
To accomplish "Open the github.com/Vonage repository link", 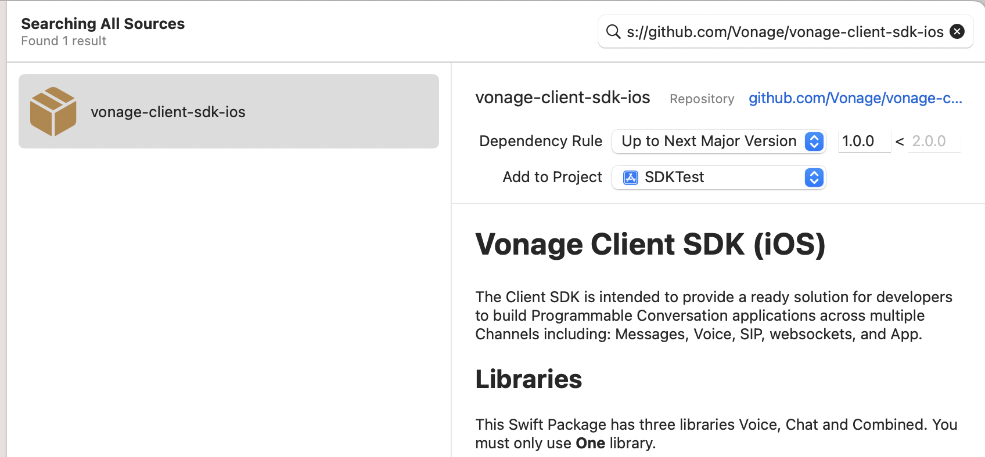I will (854, 98).
